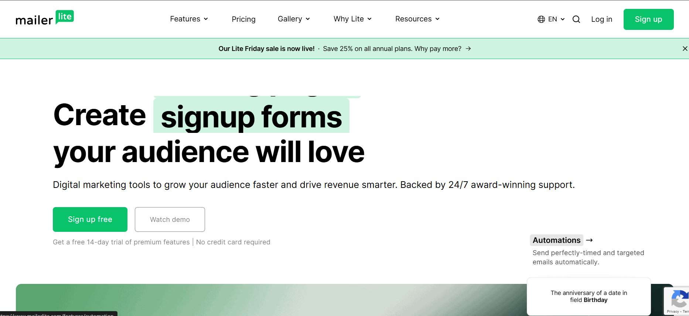Click the Lite Friday sale announcement text
The height and width of the screenshot is (316, 689).
click(266, 49)
